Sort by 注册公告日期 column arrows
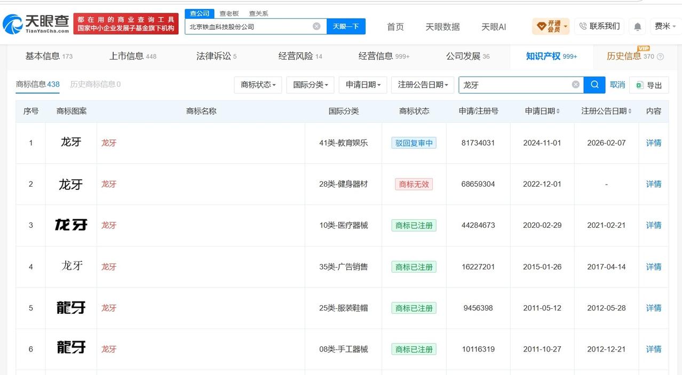Screen dimensions: 682x375 click(630, 111)
